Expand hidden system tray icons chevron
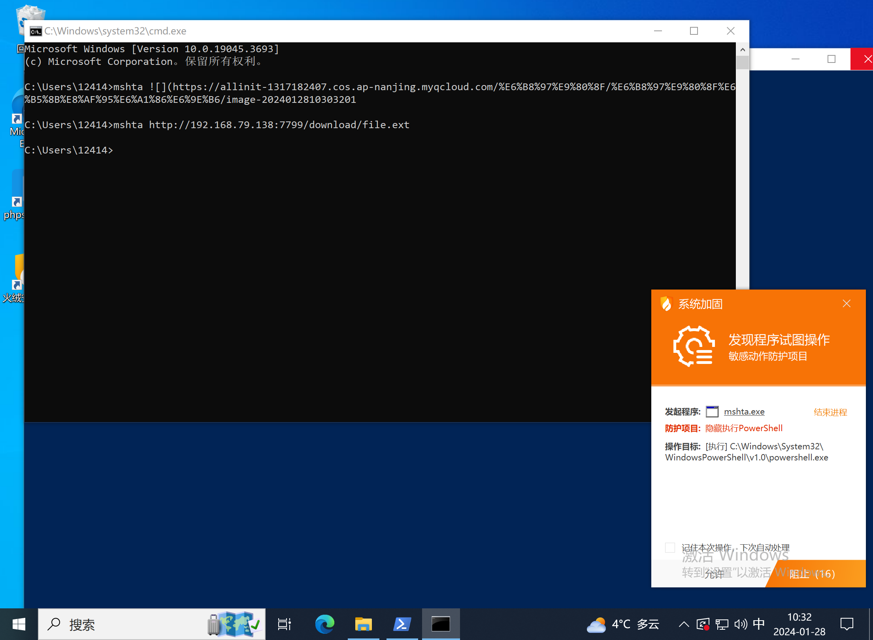The height and width of the screenshot is (640, 873). [684, 625]
